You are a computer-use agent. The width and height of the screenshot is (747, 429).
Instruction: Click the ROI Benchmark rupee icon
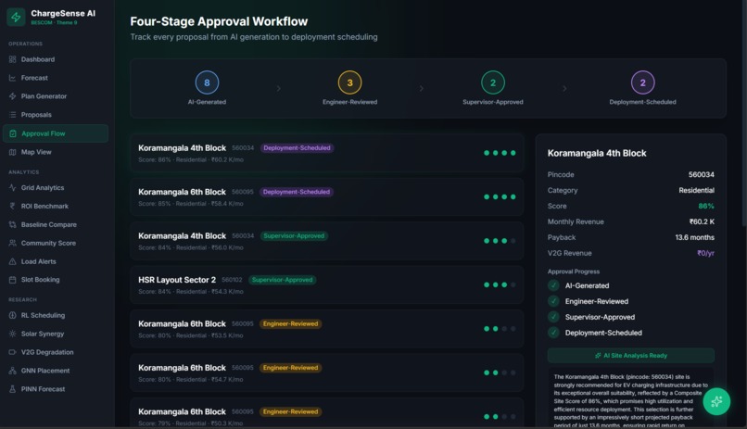click(x=12, y=207)
